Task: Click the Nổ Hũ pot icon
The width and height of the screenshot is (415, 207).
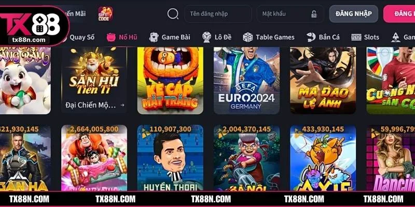Action: (x=111, y=37)
